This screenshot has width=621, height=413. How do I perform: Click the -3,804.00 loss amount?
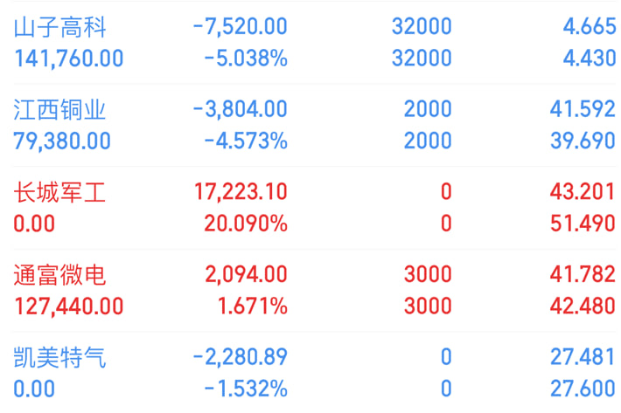click(240, 109)
